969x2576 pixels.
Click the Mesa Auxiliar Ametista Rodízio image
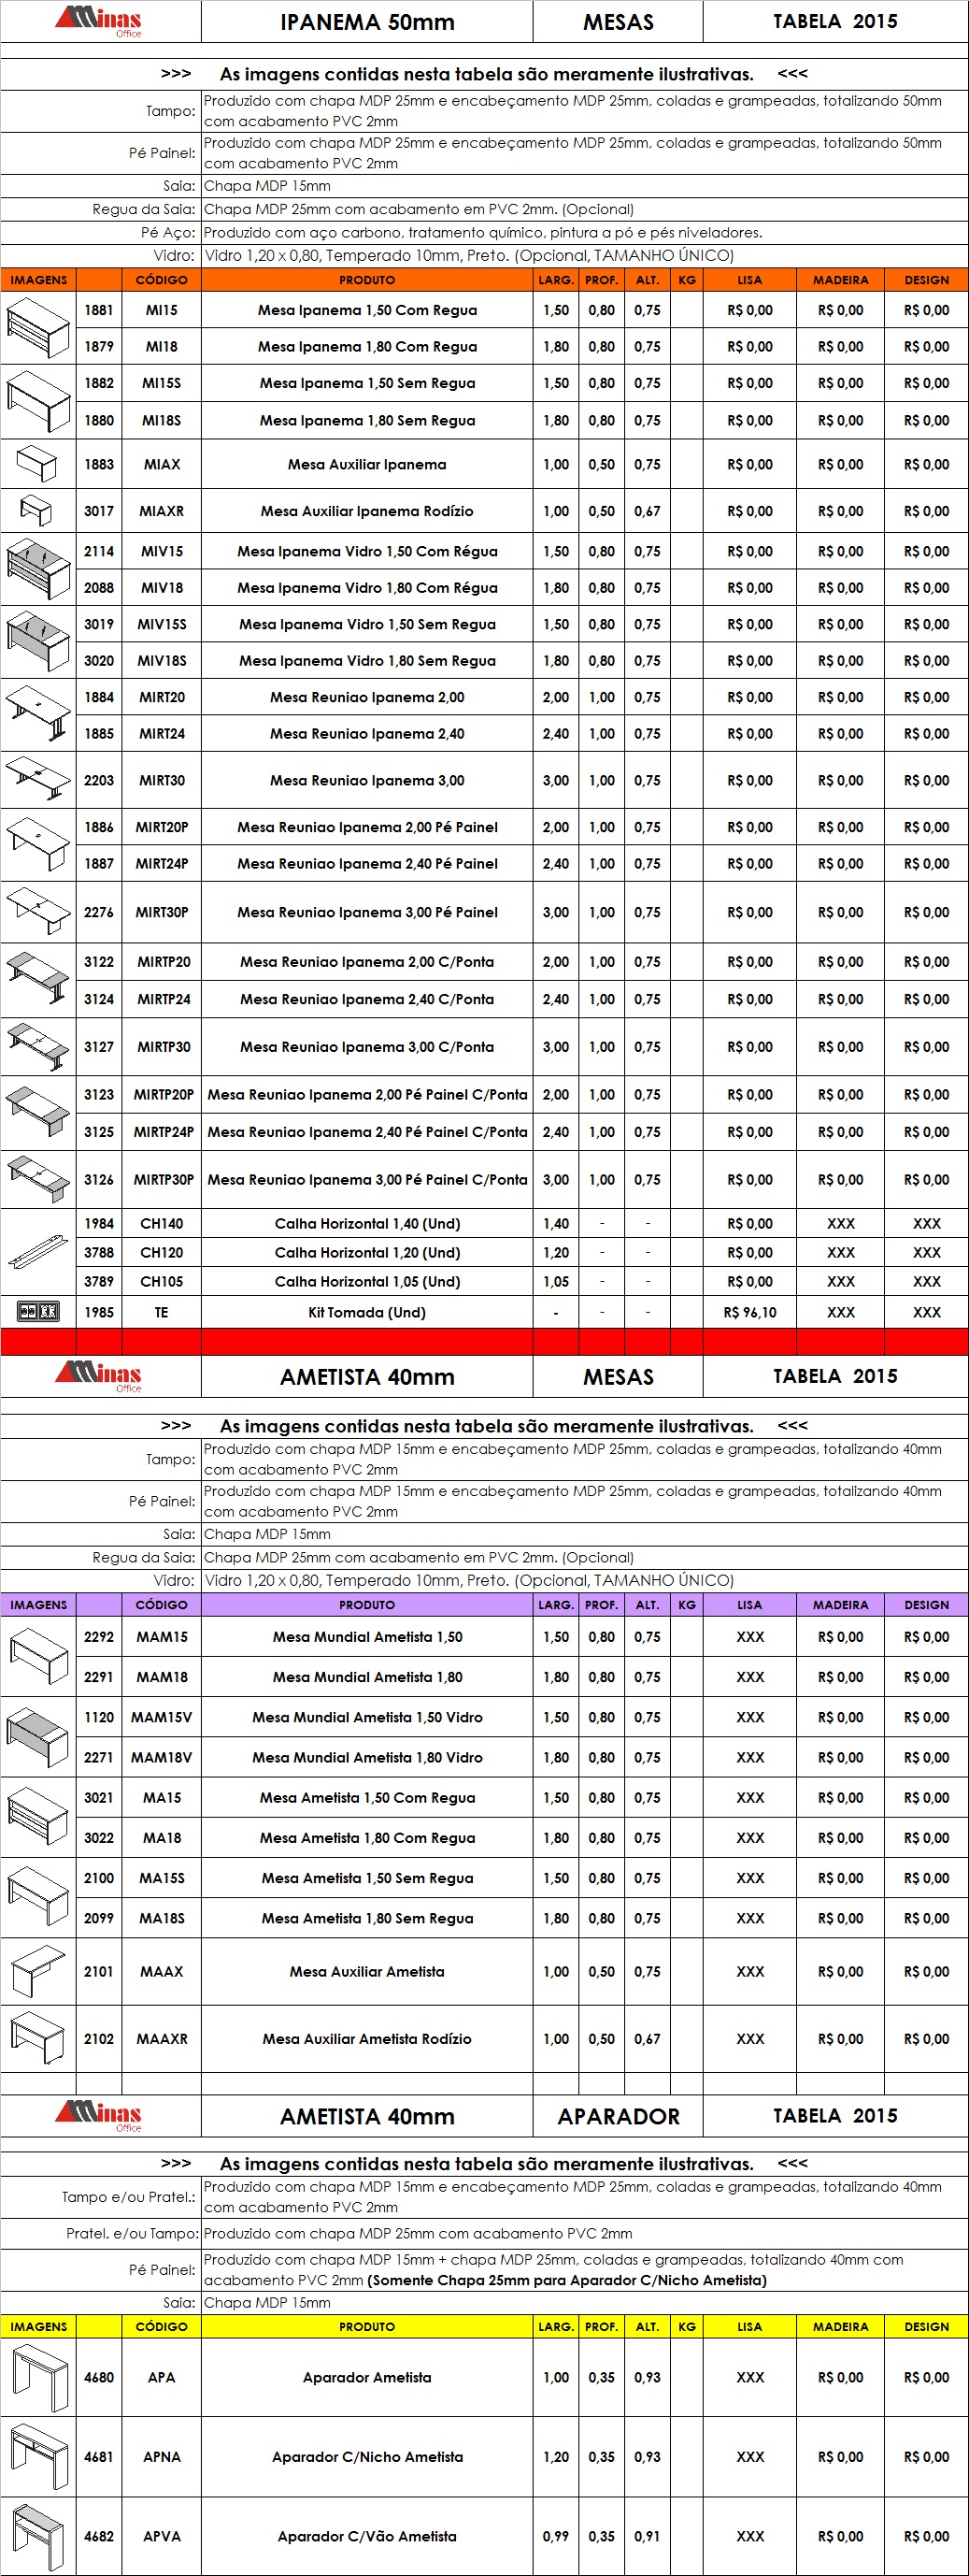point(38,2037)
